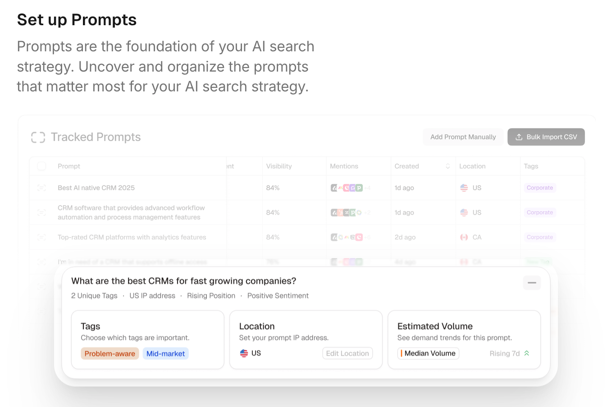Select the blue Mid-market tag

point(165,353)
